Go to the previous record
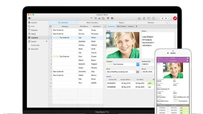Viewport: 203px width, 114px height. tap(162, 18)
